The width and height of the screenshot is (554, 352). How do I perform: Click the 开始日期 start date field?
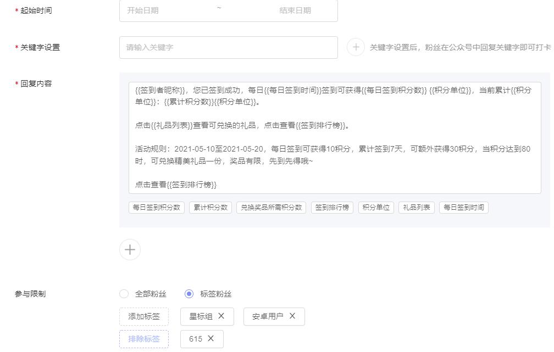coord(159,10)
